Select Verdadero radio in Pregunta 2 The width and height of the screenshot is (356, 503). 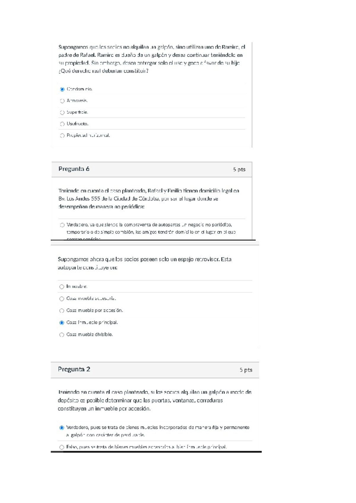[62, 428]
